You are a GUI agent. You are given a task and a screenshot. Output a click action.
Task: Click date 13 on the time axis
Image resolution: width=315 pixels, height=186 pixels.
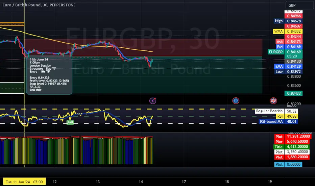click(98, 182)
